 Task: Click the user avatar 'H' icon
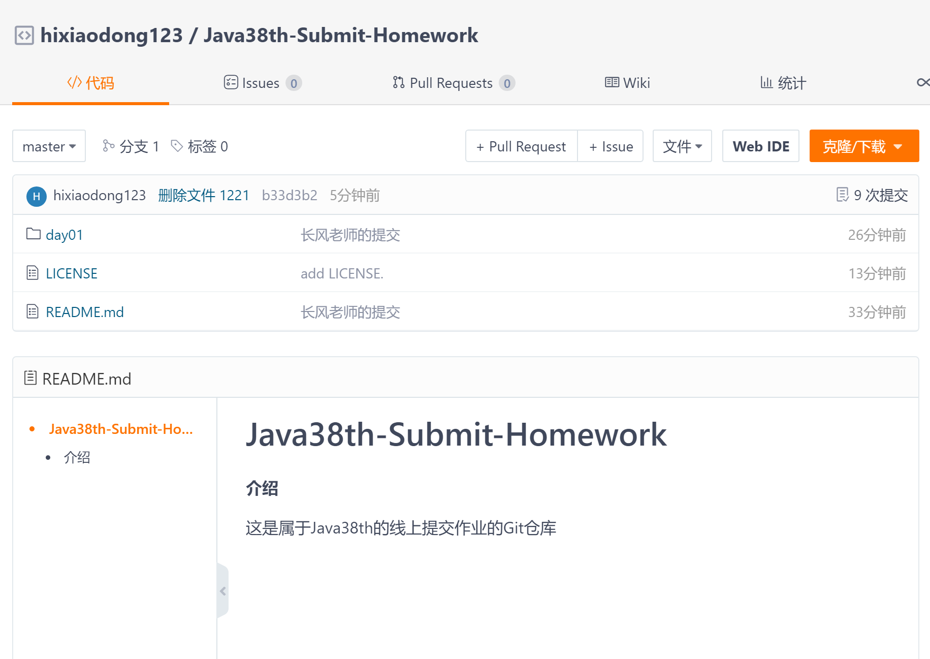pos(36,196)
